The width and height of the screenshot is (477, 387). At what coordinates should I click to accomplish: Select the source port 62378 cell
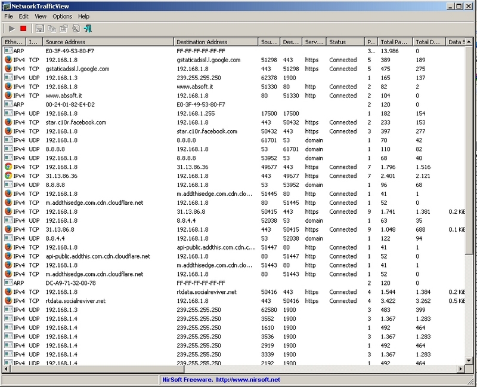[269, 78]
